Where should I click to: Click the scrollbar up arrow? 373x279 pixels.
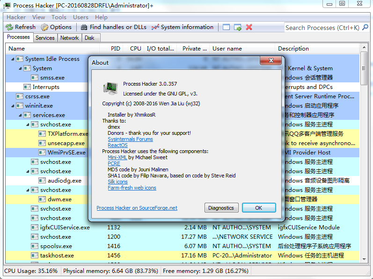(364, 47)
